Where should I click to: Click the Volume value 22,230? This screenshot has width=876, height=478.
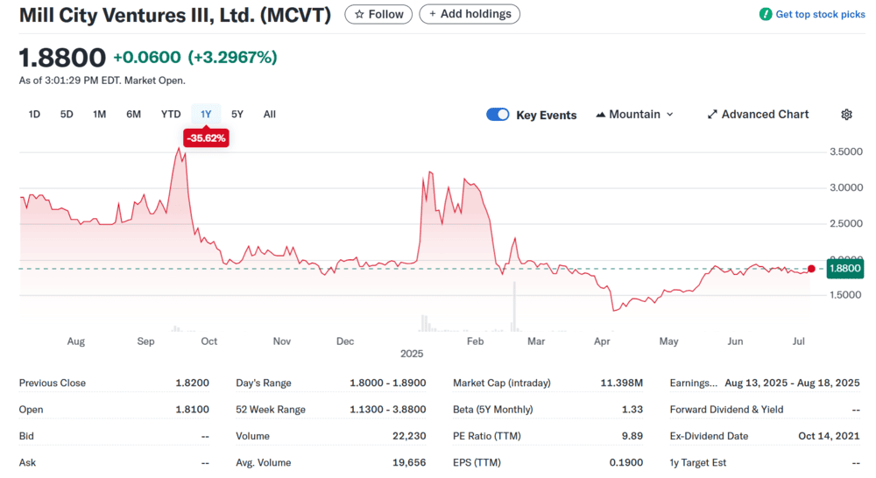409,436
